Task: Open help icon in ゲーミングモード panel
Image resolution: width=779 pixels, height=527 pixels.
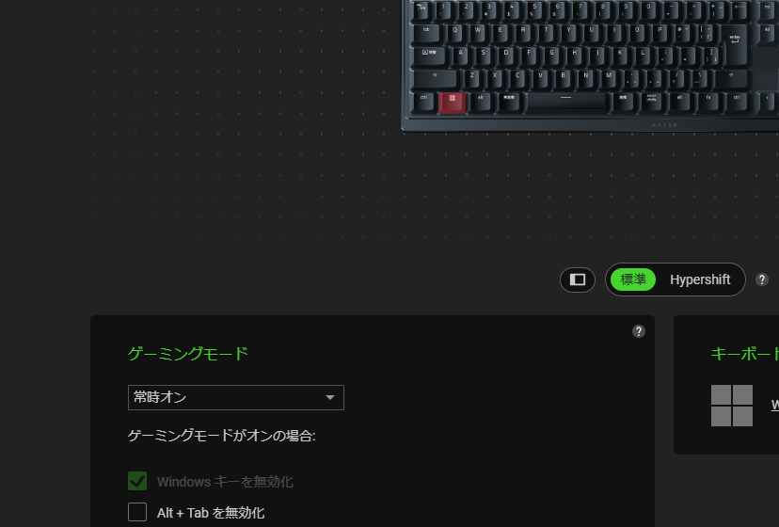Action: [639, 331]
